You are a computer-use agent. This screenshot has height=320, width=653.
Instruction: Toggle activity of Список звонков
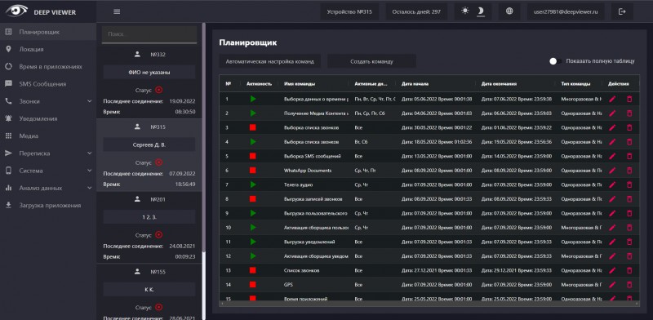[253, 270]
